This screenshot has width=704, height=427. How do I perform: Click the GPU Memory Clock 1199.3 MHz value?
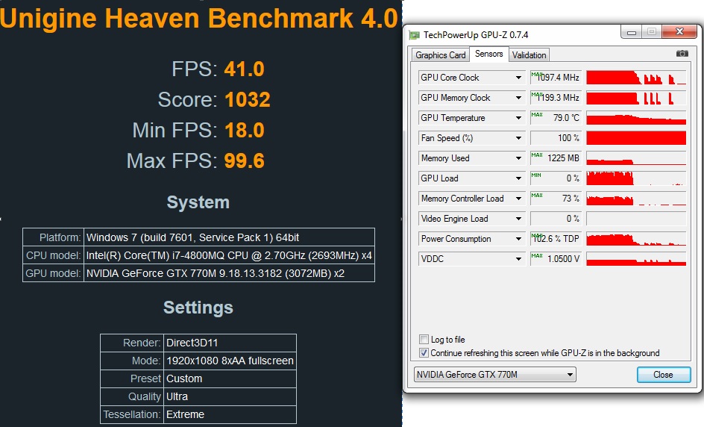click(556, 98)
